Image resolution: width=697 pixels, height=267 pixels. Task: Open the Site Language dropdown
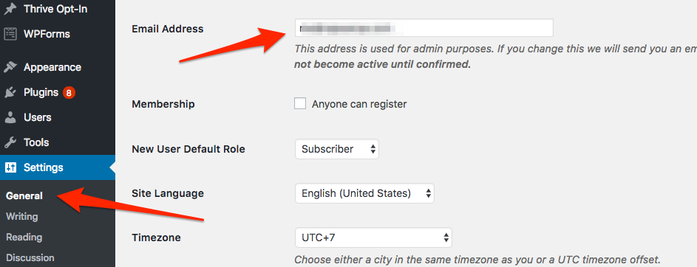tap(364, 193)
